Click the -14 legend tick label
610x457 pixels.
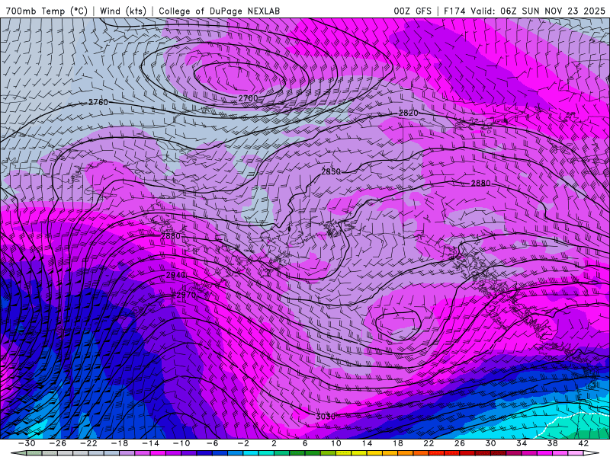coord(150,443)
